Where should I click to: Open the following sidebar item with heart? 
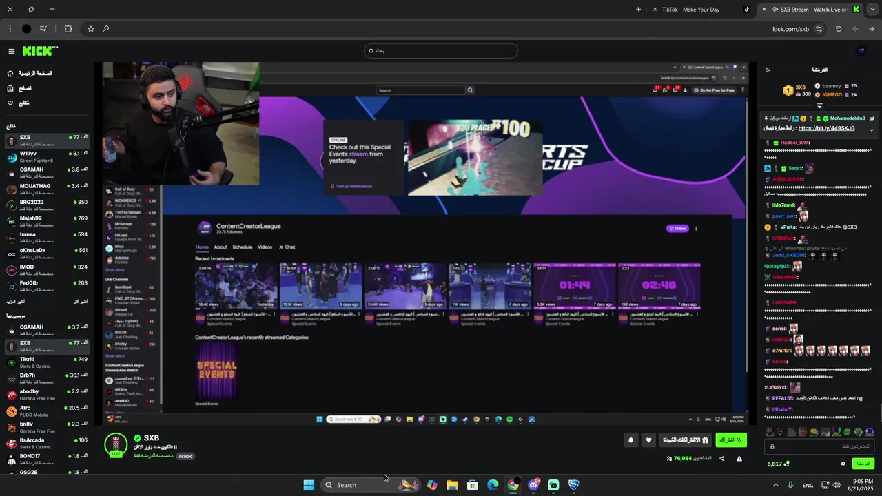click(x=18, y=103)
